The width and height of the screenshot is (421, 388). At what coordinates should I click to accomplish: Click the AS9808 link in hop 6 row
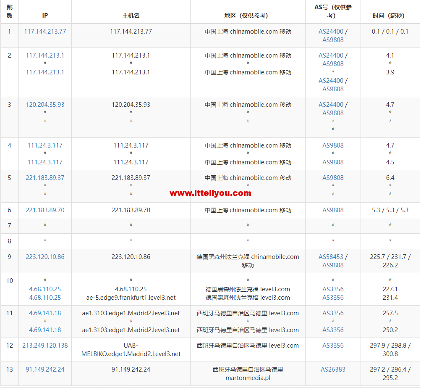pyautogui.click(x=333, y=210)
